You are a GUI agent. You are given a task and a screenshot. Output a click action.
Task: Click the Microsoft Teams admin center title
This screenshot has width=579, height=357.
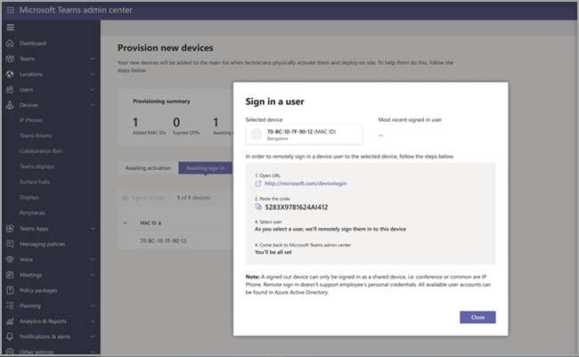coord(76,10)
